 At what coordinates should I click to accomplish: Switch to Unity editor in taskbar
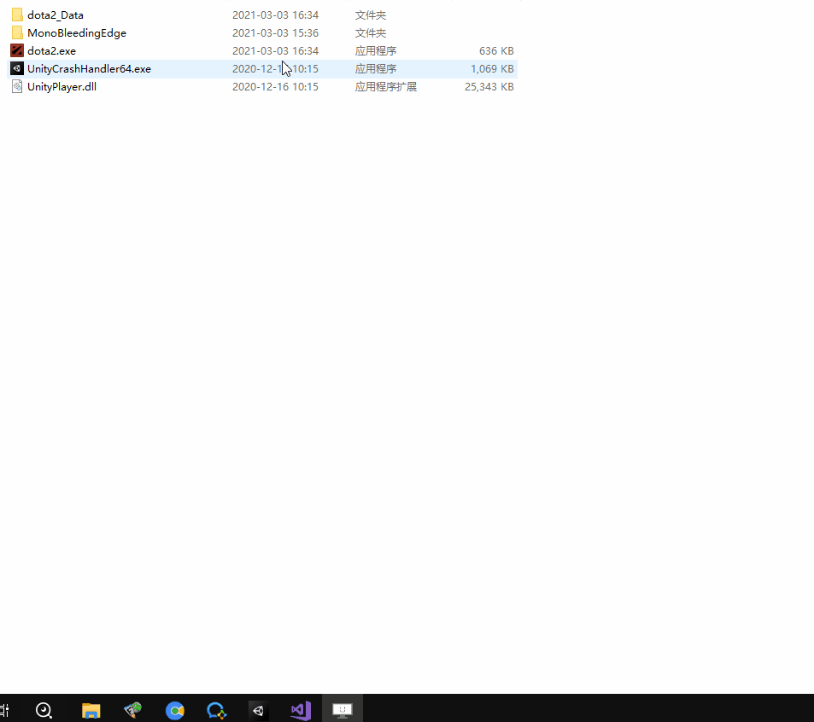tap(259, 710)
